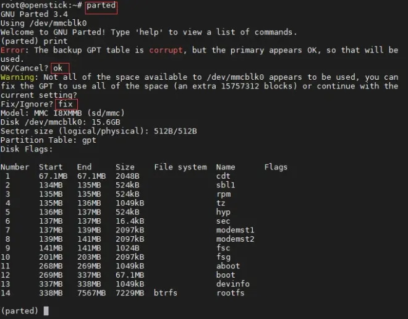Click partition name 'modemst1'

(x=236, y=230)
